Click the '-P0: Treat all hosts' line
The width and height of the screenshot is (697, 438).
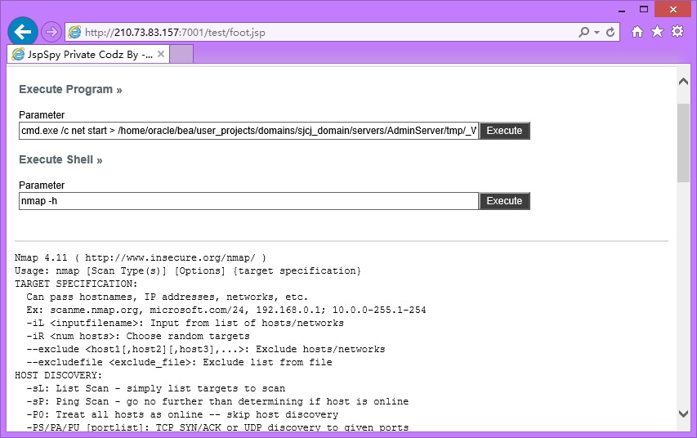pos(182,415)
